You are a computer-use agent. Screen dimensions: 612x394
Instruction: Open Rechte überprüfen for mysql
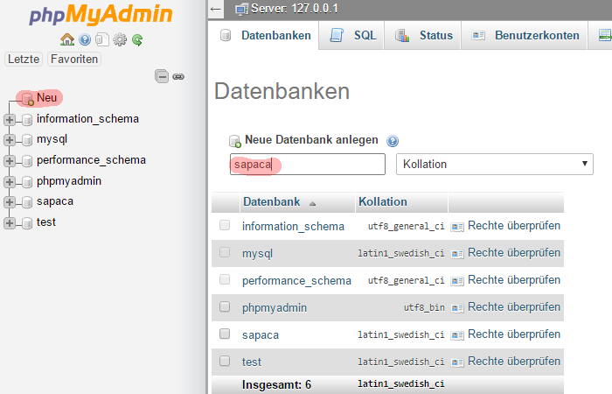click(x=514, y=253)
